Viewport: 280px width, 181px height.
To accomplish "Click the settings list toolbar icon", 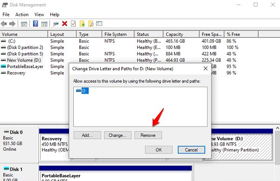I will pyautogui.click(x=99, y=24).
